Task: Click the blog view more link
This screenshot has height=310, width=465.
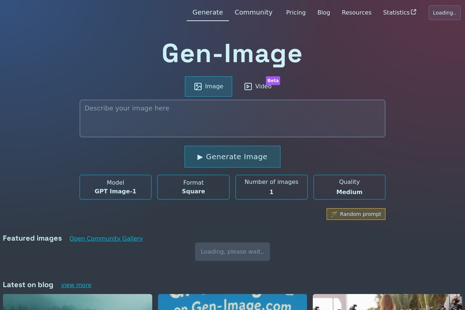Action: pos(76,285)
